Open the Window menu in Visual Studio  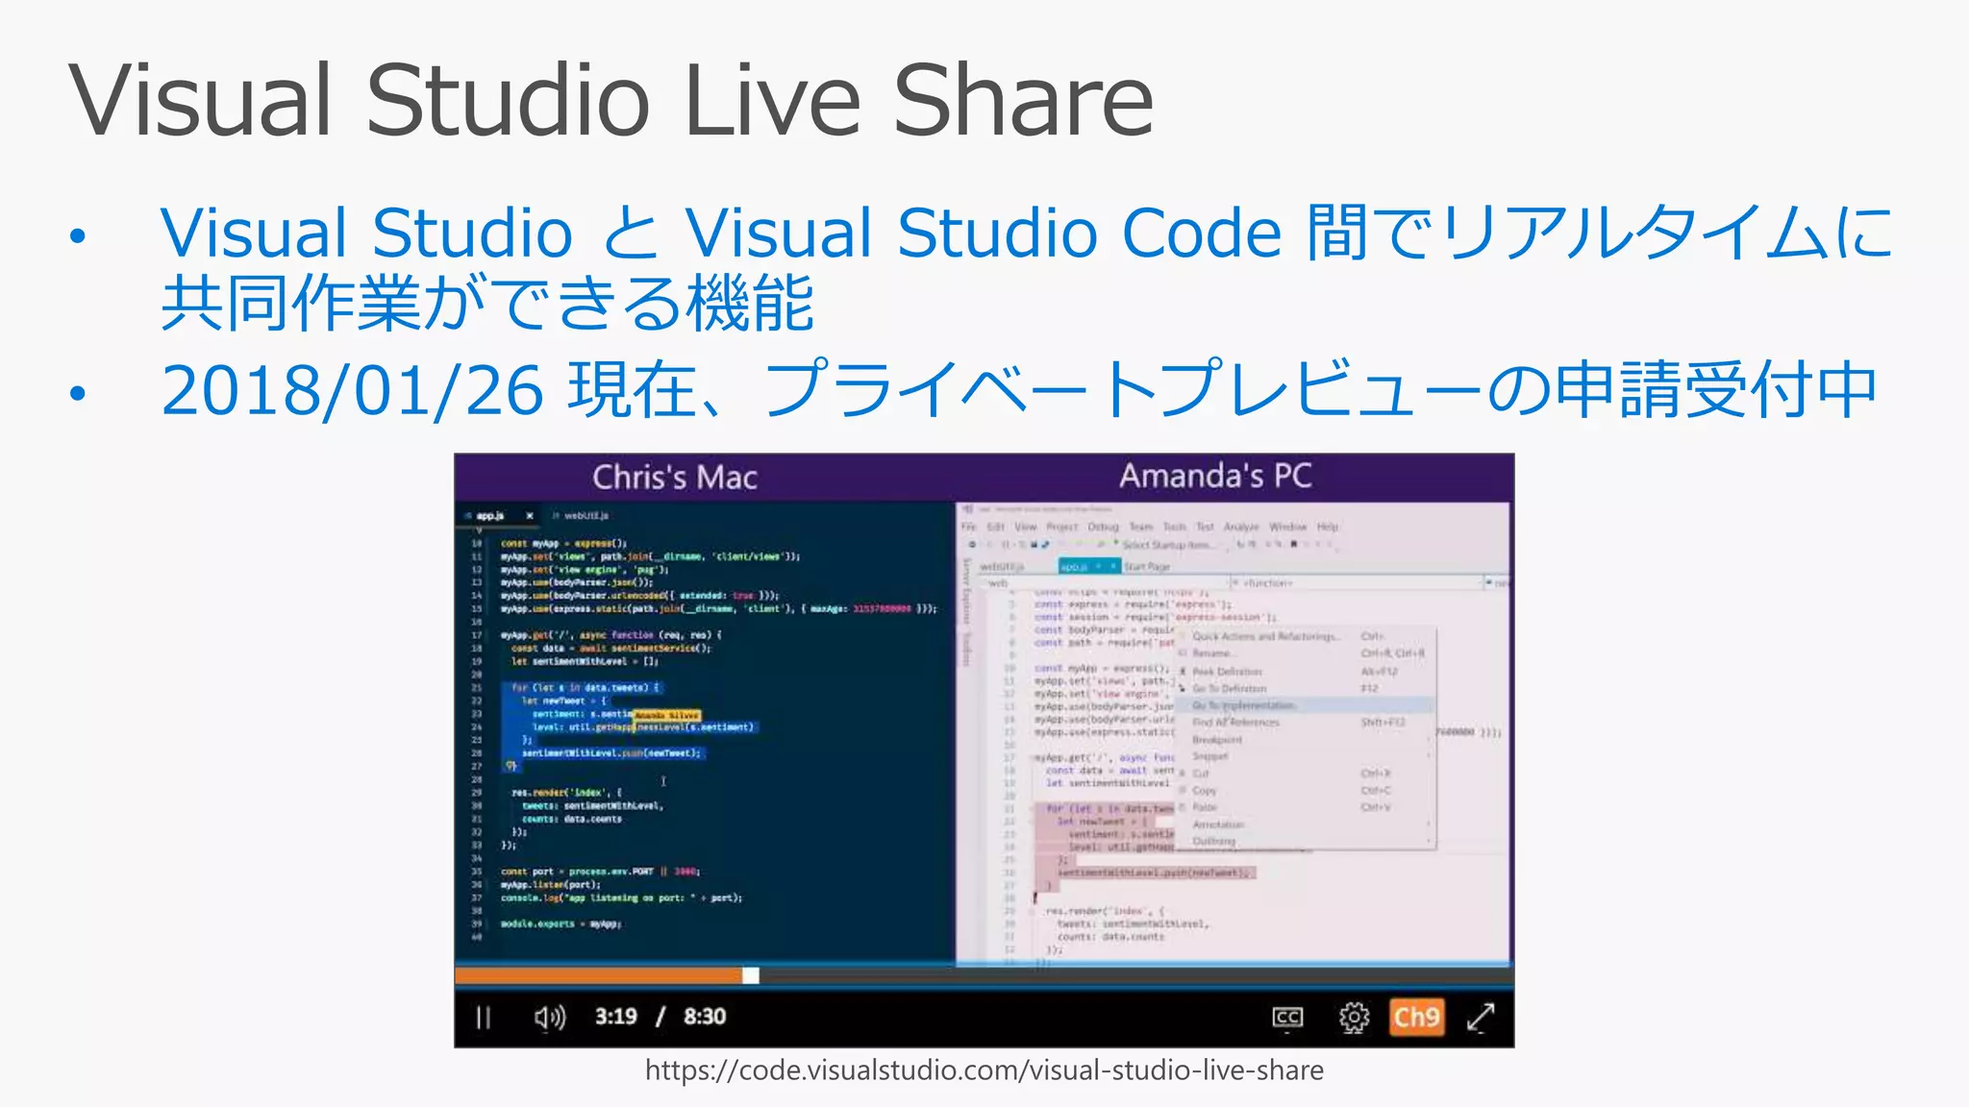(1288, 527)
